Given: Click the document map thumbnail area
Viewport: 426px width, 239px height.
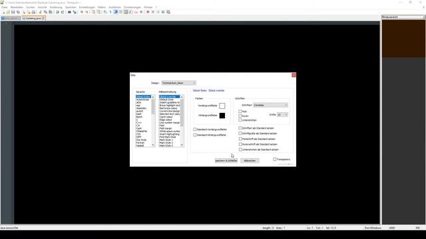Looking at the screenshot, I should click(403, 39).
